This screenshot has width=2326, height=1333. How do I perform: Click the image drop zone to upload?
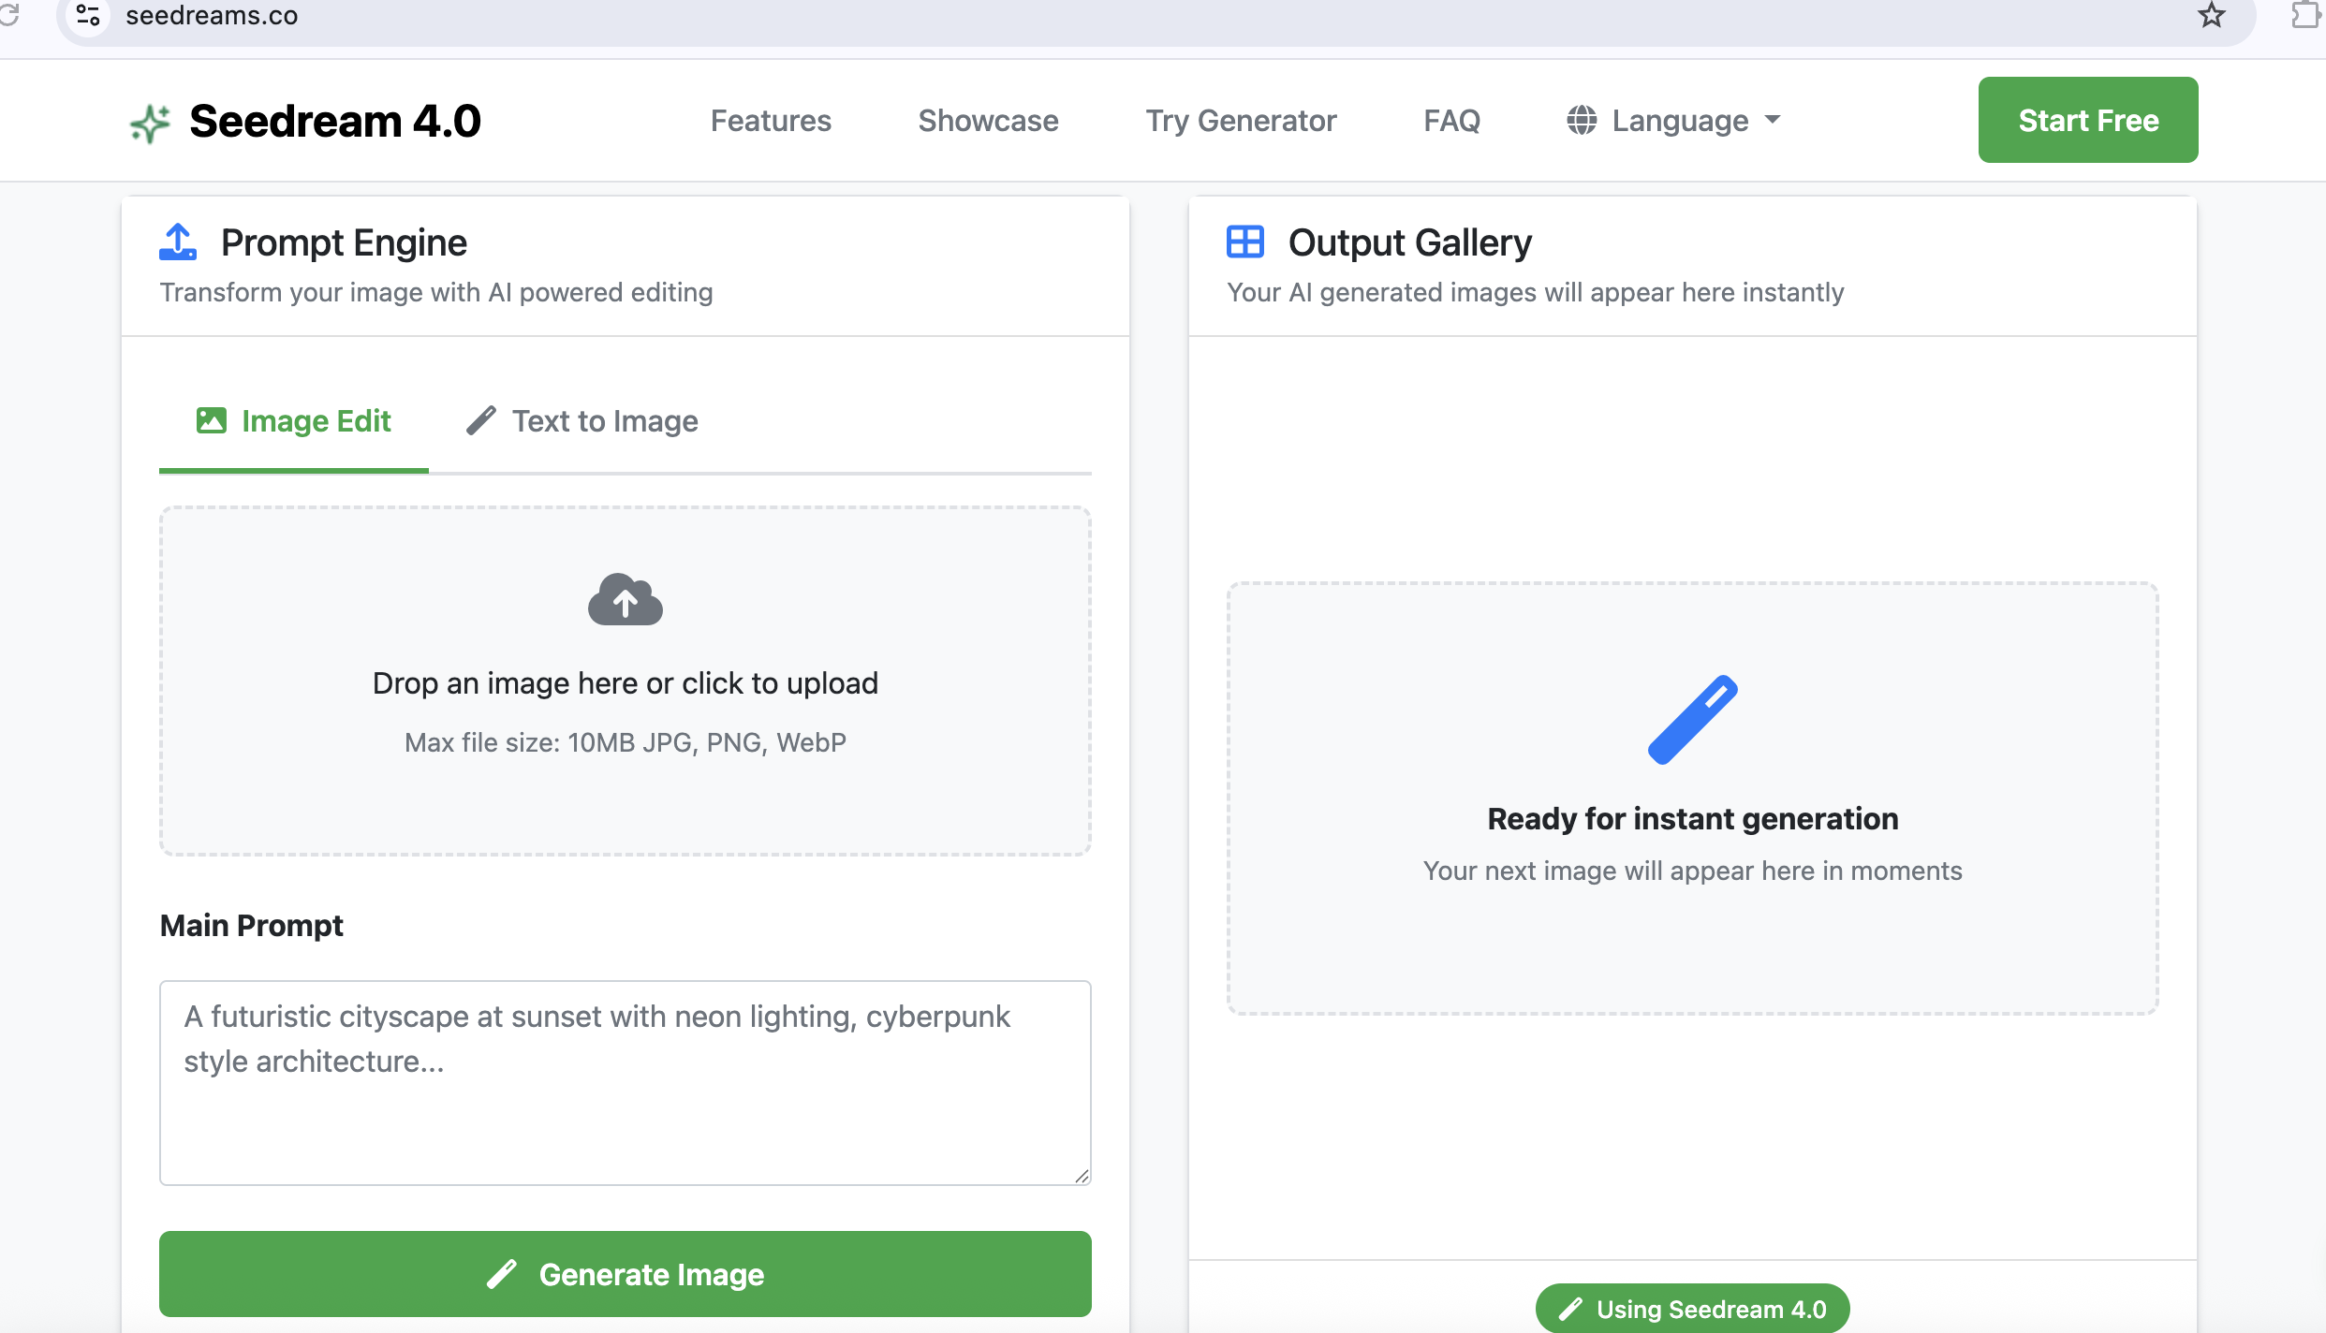coord(626,681)
